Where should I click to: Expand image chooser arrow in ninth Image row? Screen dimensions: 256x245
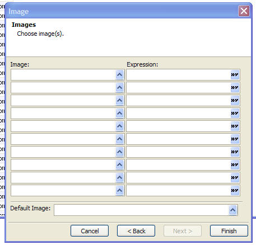pyautogui.click(x=119, y=177)
